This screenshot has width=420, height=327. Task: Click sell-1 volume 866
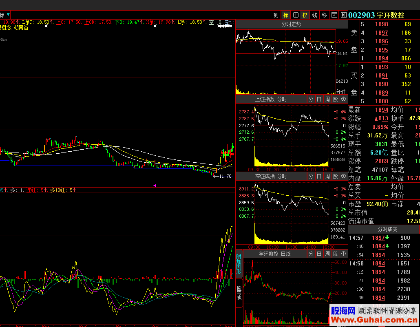406,59
